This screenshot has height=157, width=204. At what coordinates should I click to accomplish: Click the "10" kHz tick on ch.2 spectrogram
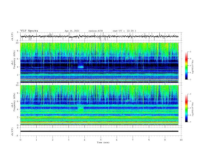(x=18, y=85)
